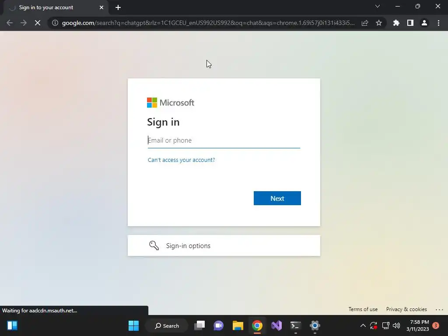
Task: Open Sign-in options
Action: 224,246
